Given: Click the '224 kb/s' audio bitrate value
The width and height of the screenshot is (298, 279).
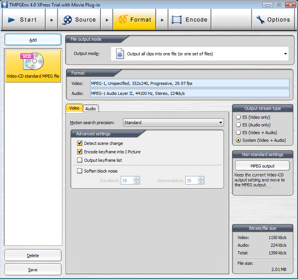Looking at the screenshot, I should [x=278, y=245].
